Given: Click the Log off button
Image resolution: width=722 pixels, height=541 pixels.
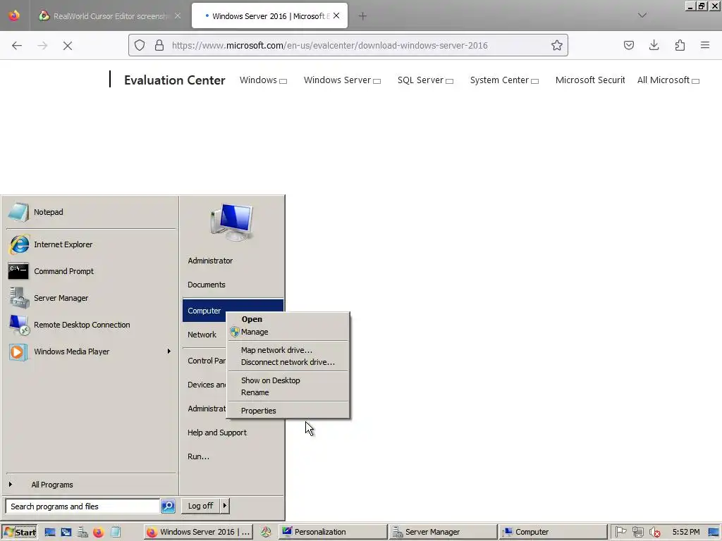Looking at the screenshot, I should [200, 506].
